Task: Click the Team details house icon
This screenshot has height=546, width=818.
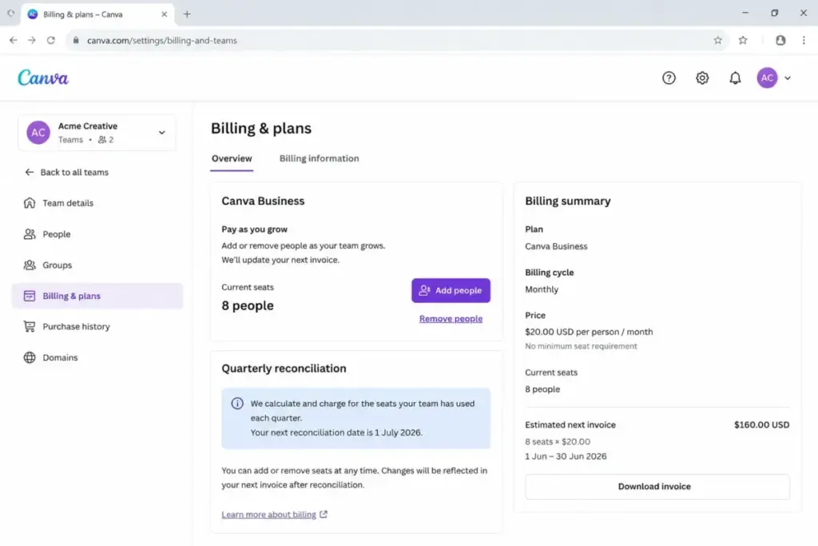Action: 30,203
